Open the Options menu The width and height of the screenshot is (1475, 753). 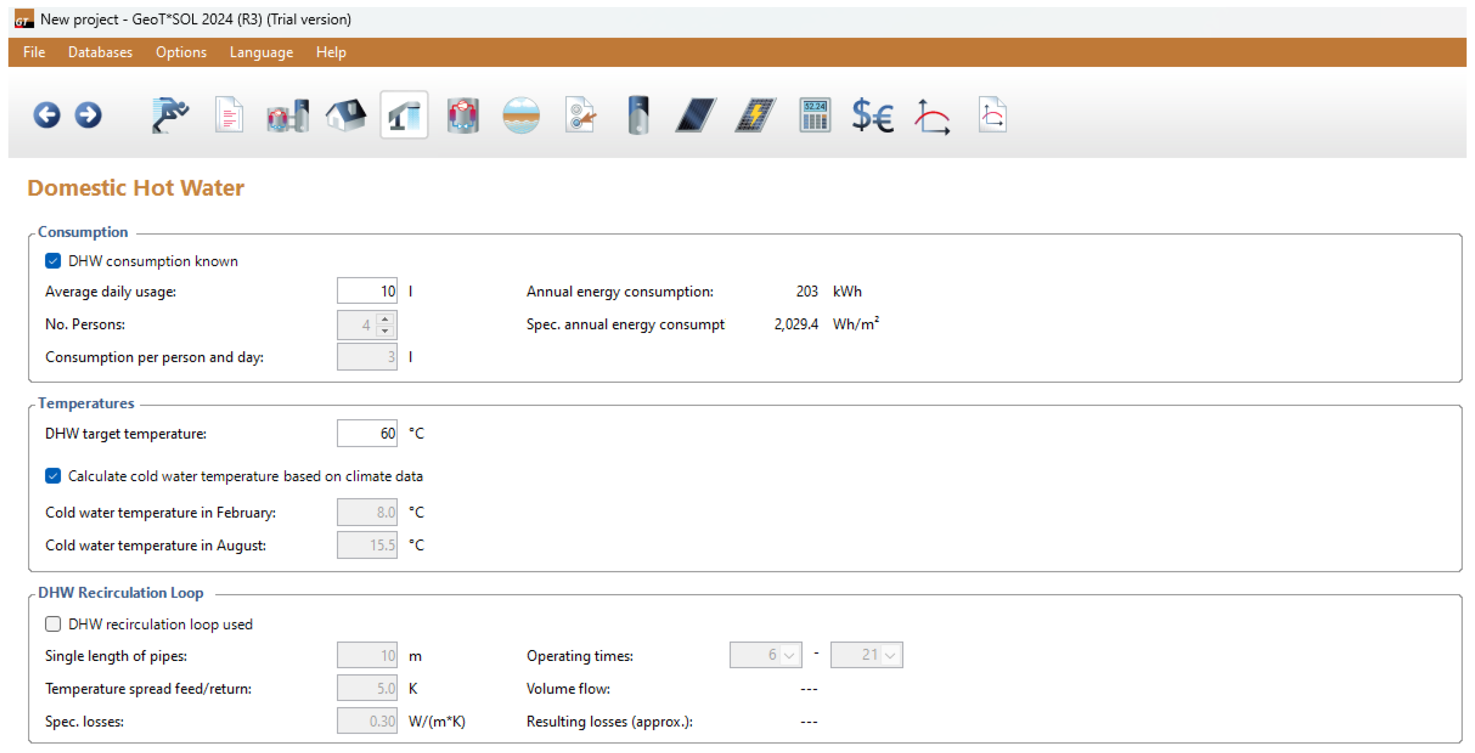pyautogui.click(x=181, y=52)
